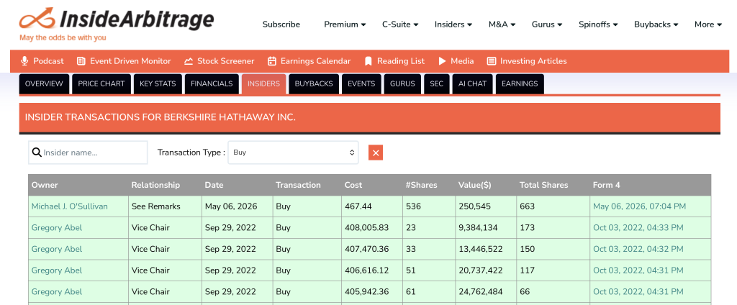The image size is (737, 305).
Task: Focus the Insider name search field
Action: click(88, 152)
